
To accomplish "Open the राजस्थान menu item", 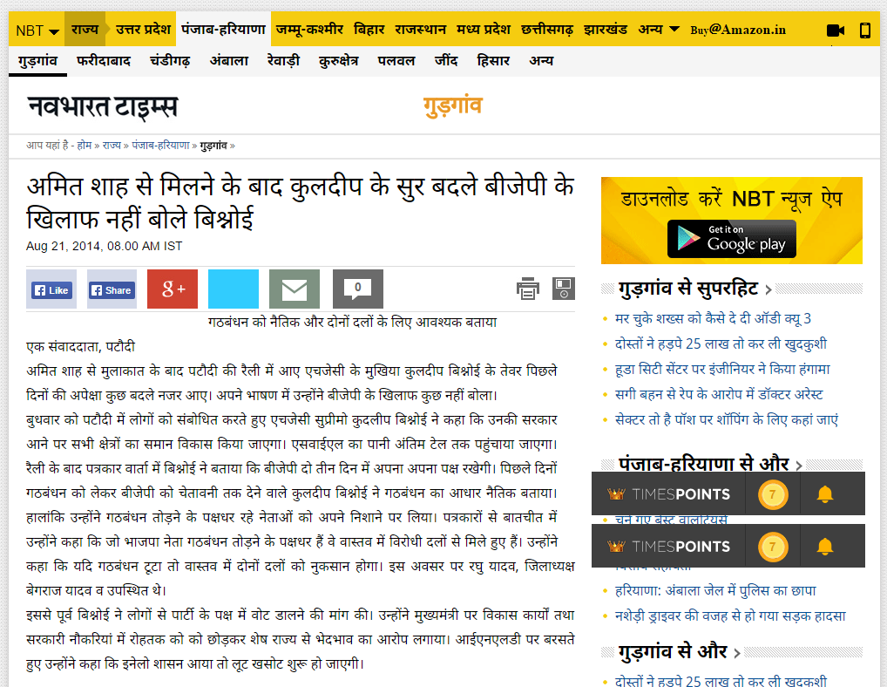I will [420, 30].
